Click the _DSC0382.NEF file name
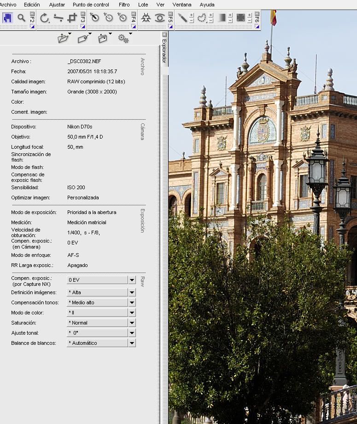 click(x=84, y=61)
